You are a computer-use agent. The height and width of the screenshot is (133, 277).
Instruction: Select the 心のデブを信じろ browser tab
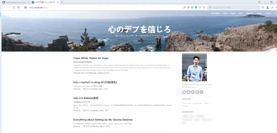(45, 2)
